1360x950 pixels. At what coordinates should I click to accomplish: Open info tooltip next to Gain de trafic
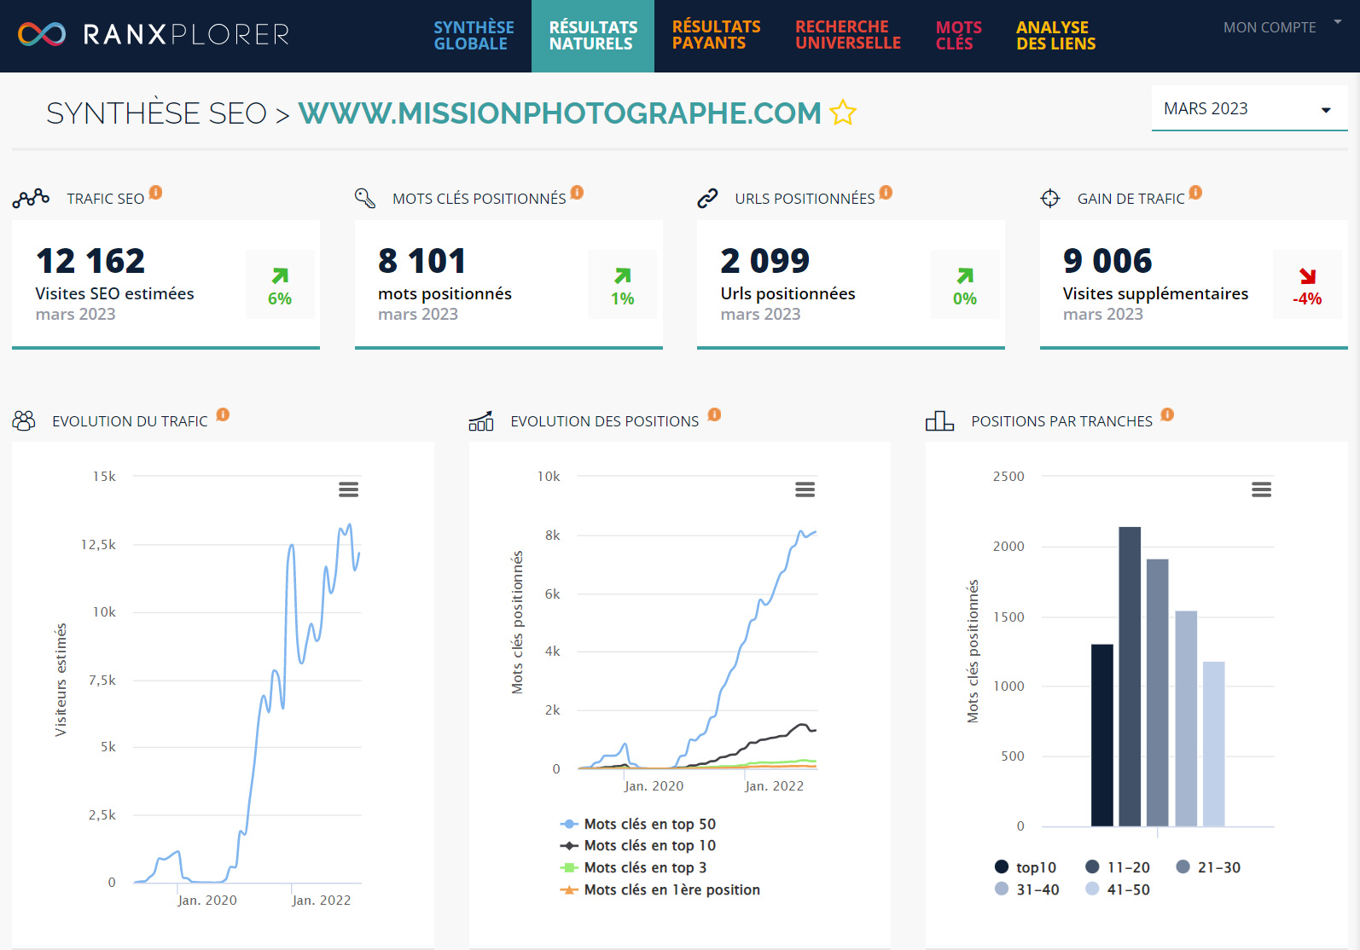[1196, 193]
